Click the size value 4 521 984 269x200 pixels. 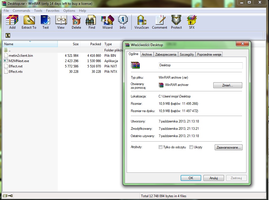71,56
